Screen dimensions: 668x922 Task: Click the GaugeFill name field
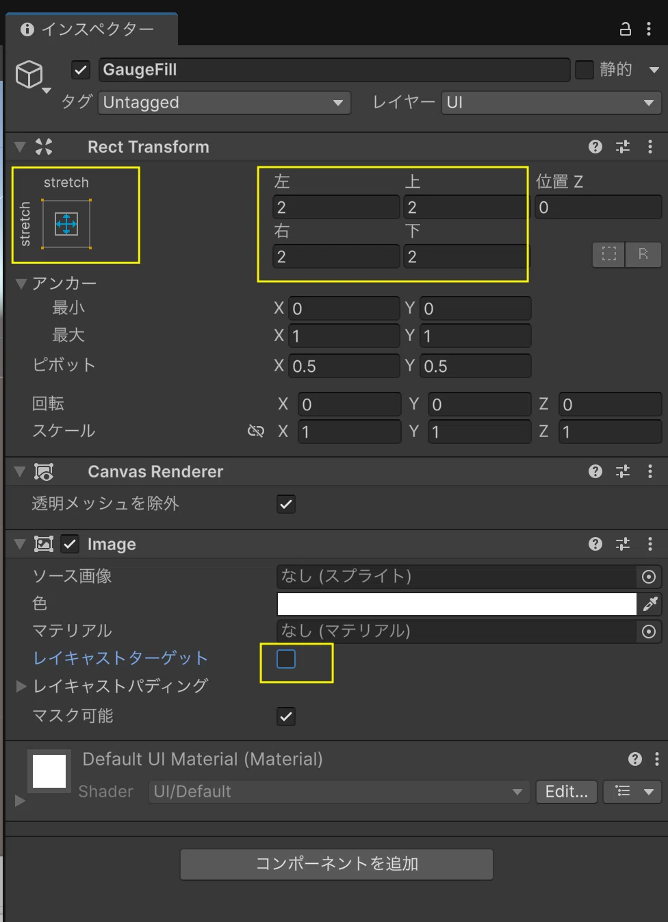(x=335, y=70)
